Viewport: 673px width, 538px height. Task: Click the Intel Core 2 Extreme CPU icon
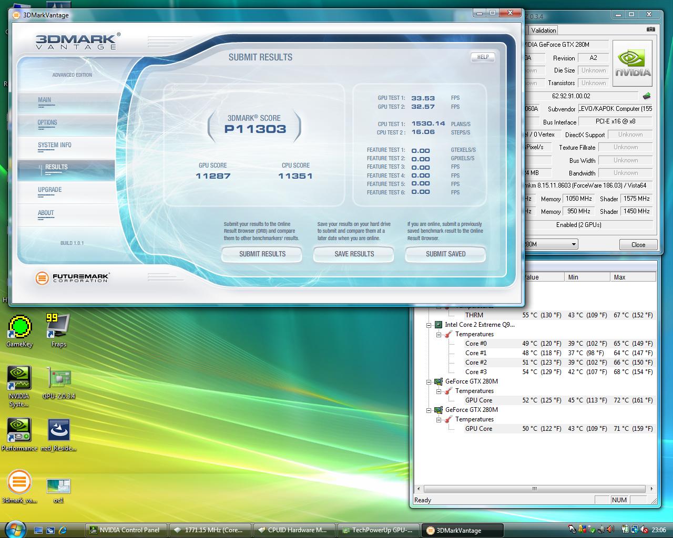[438, 325]
